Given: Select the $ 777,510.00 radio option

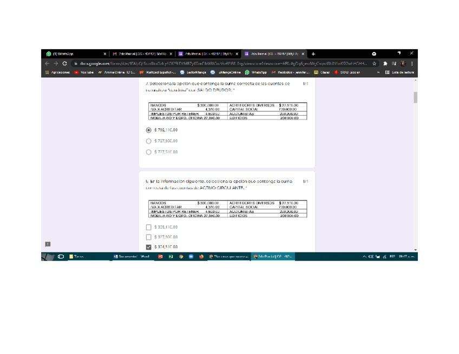Looking at the screenshot, I should 149,152.
